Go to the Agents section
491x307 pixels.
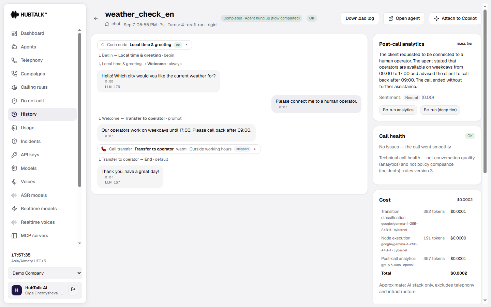pyautogui.click(x=42, y=47)
